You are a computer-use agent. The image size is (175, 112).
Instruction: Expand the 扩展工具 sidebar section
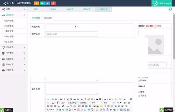pyautogui.click(x=13, y=70)
